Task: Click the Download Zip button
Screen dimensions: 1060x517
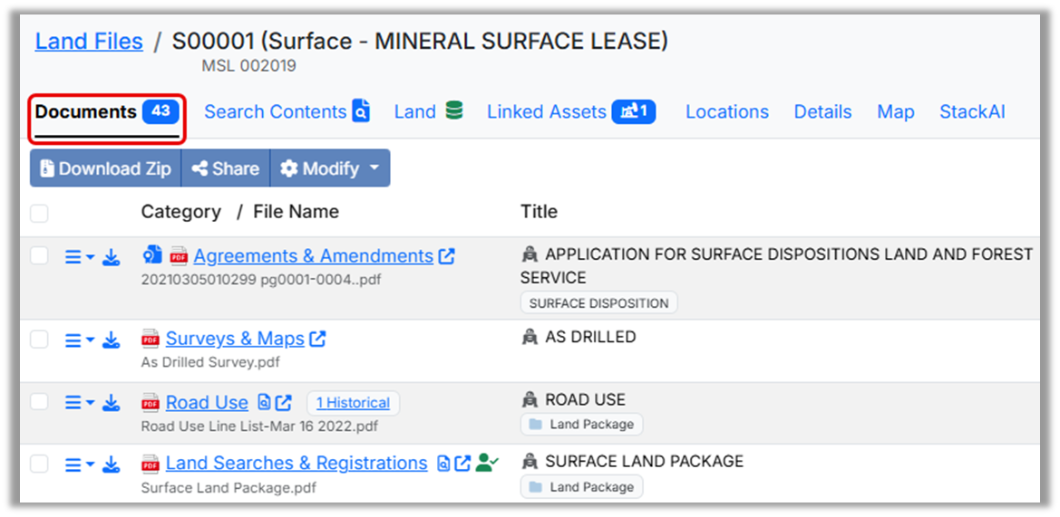Action: point(105,168)
